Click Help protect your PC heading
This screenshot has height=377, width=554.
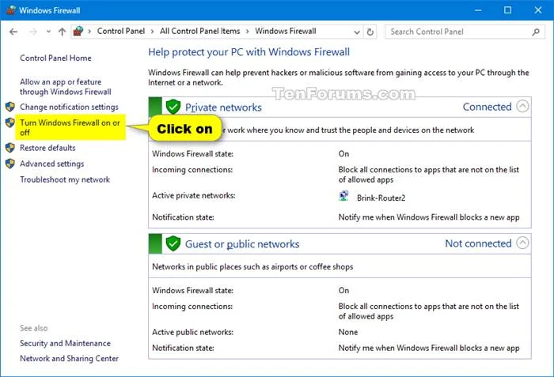click(249, 52)
